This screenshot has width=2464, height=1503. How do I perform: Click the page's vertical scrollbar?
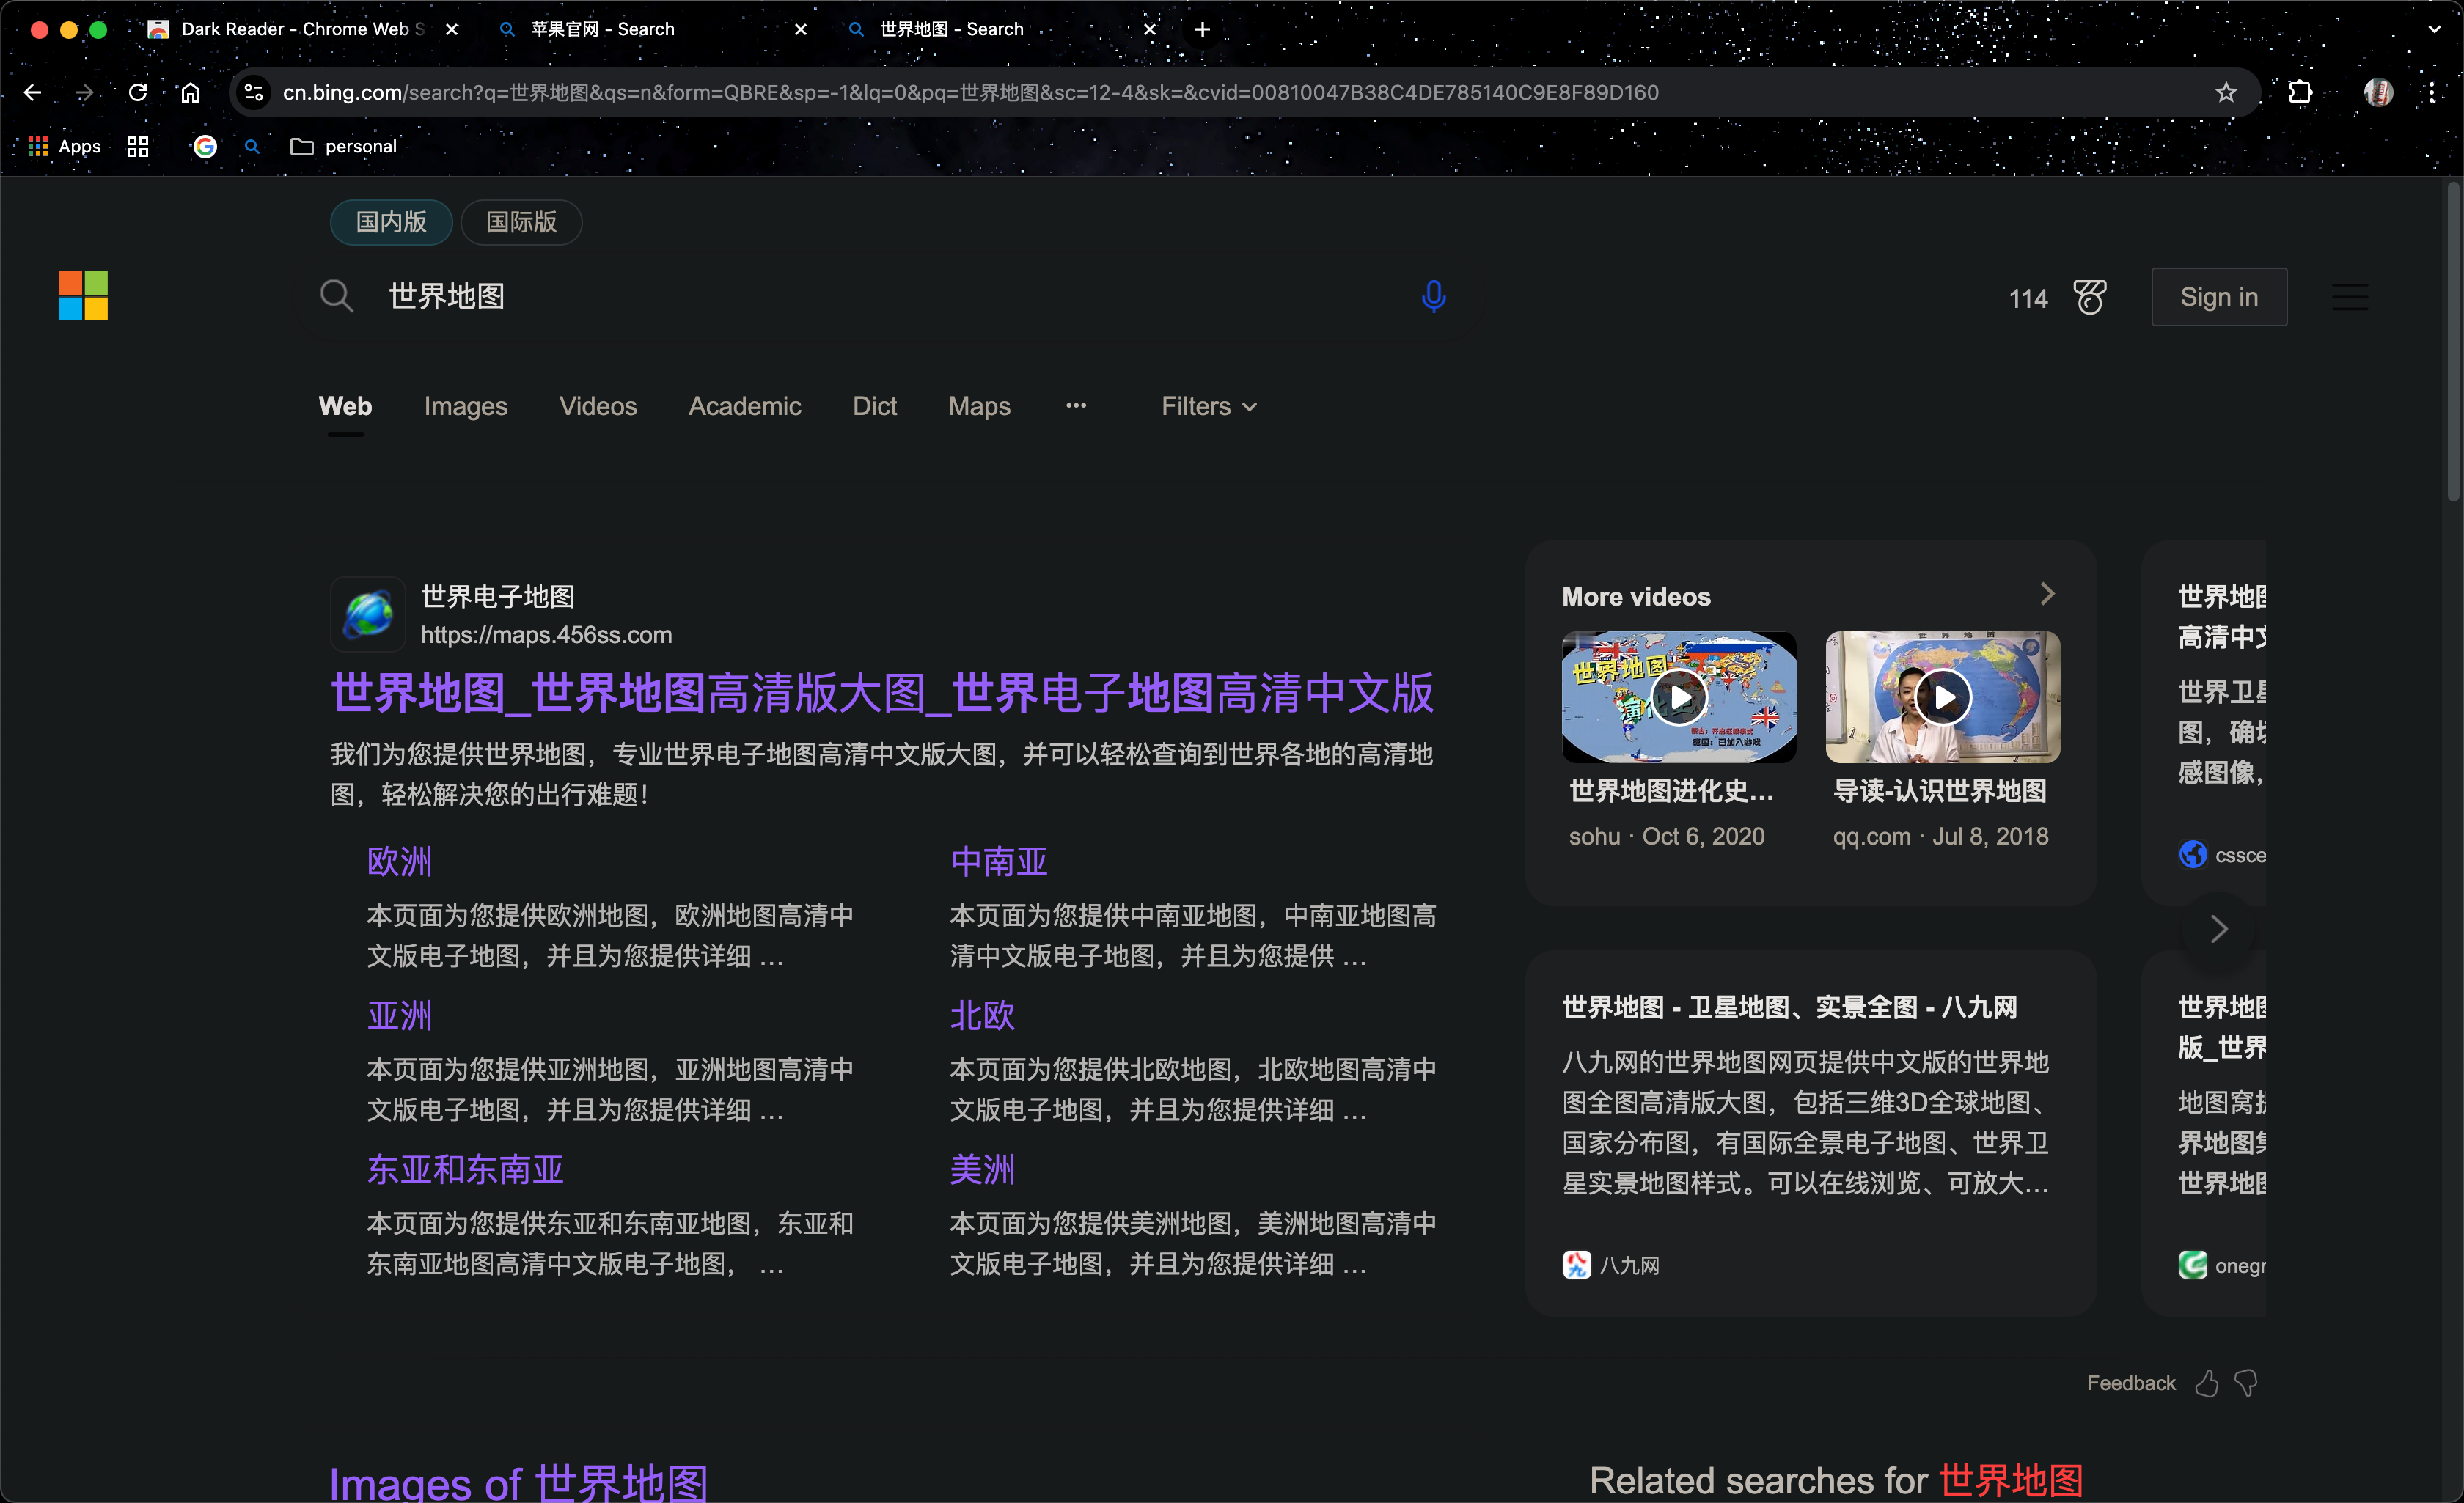2453,340
